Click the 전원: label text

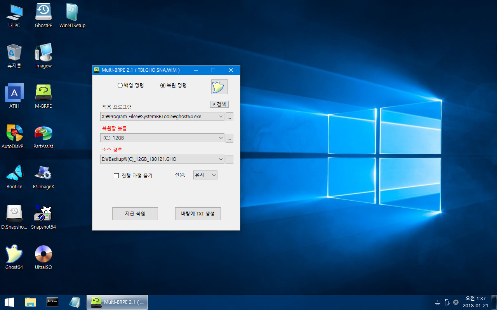[x=180, y=175]
